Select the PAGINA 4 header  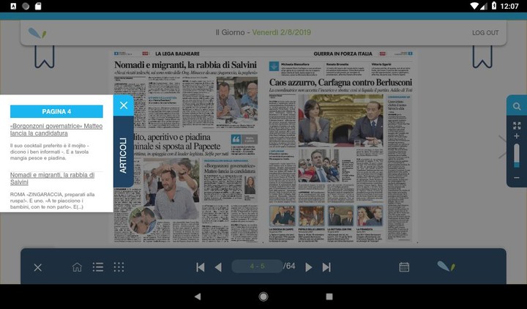coord(56,111)
